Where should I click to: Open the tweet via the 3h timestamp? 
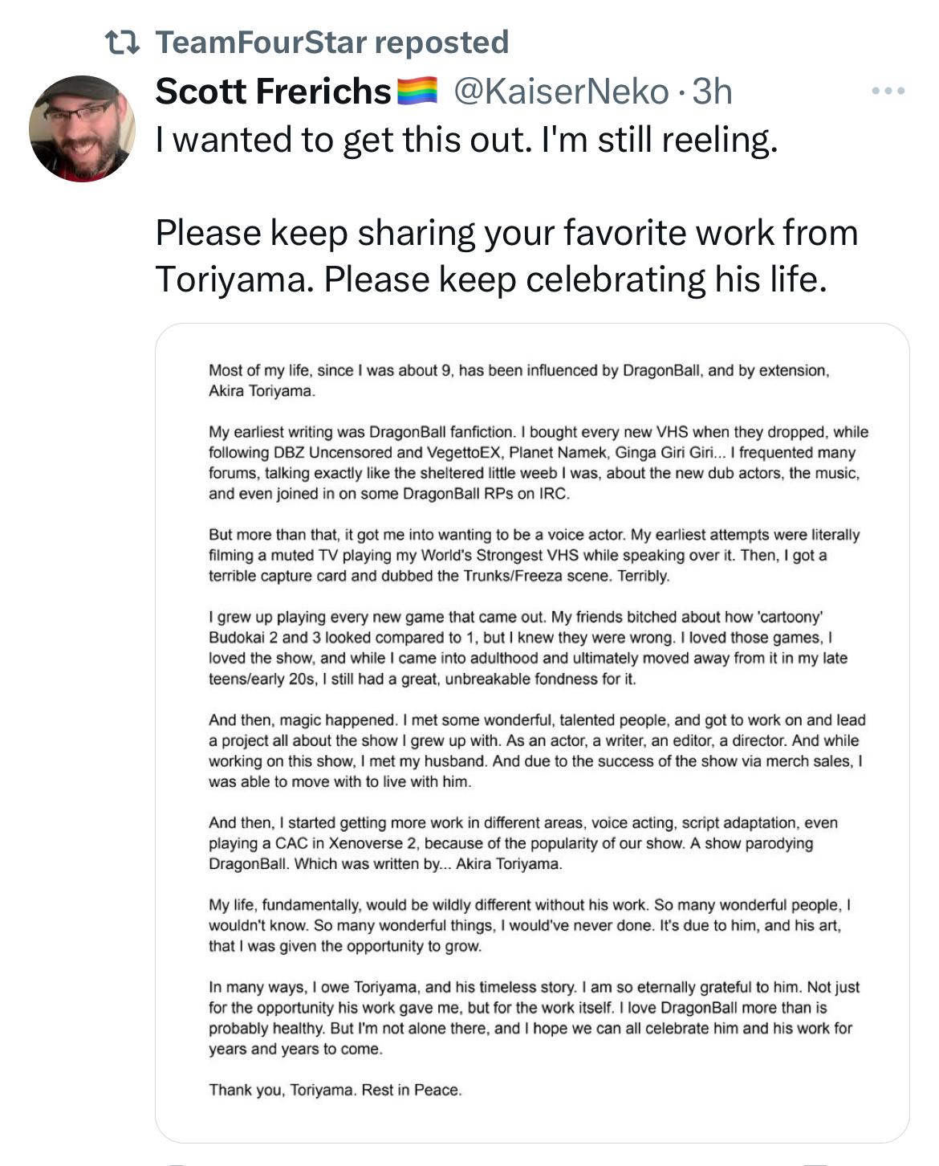(712, 92)
